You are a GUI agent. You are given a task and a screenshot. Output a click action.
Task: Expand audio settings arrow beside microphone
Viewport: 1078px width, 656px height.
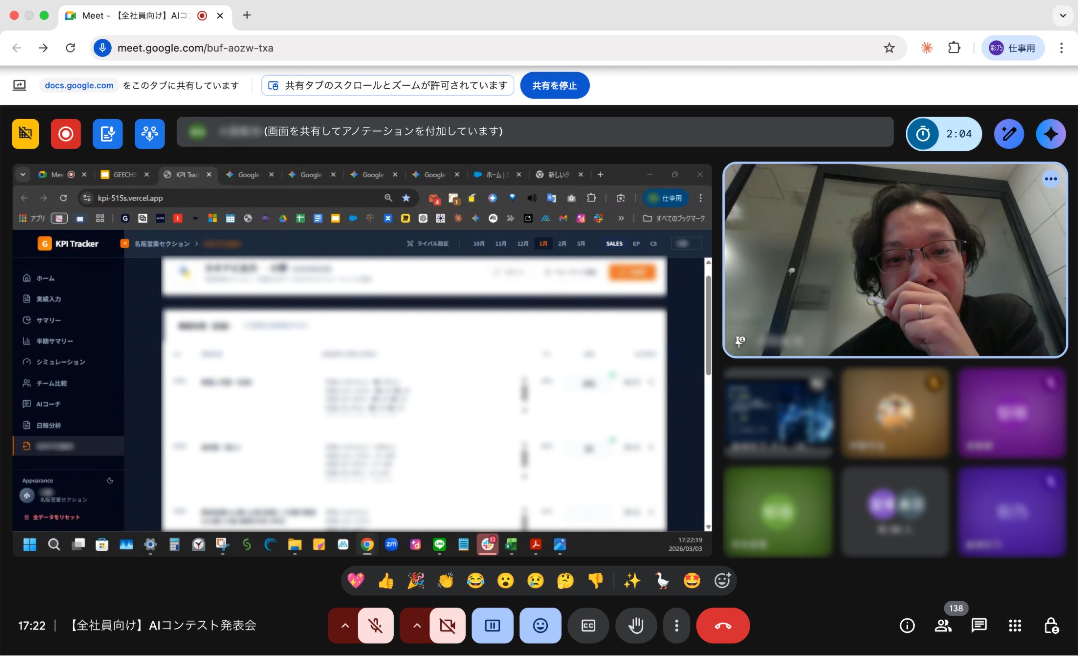345,625
